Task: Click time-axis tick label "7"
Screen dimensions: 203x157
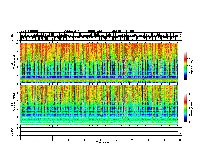Action: [x=132, y=140]
